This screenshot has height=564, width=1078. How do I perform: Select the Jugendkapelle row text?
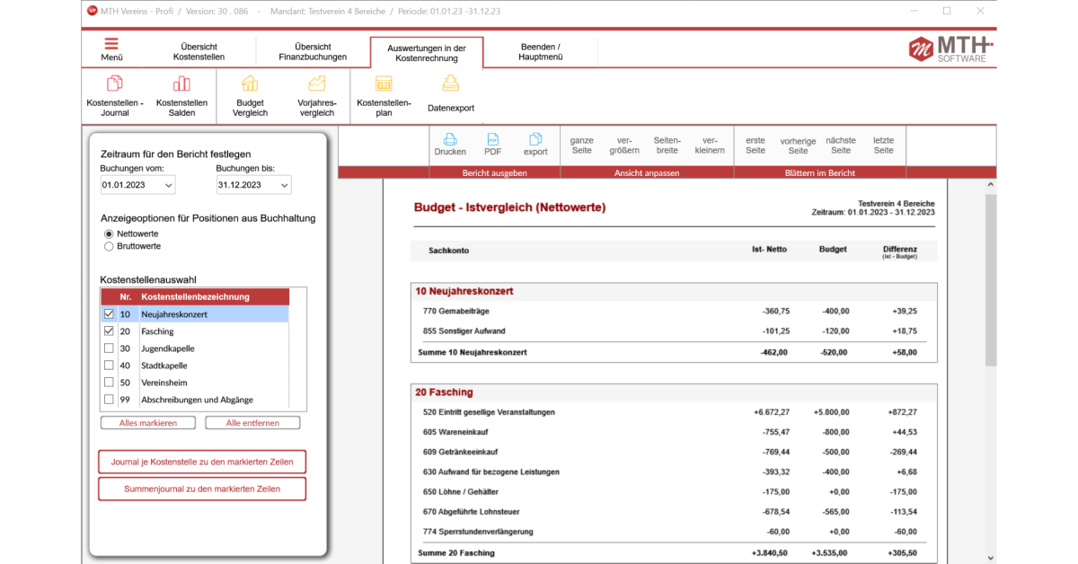168,348
